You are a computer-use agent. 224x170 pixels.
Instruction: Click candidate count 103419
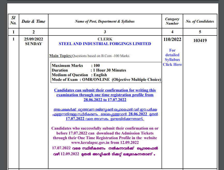coord(200,40)
